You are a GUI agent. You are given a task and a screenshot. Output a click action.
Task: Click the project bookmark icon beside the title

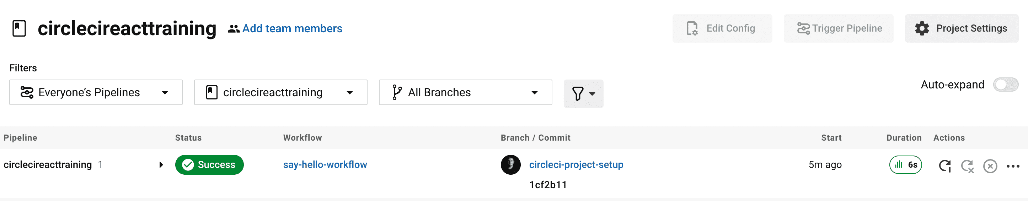click(x=19, y=29)
